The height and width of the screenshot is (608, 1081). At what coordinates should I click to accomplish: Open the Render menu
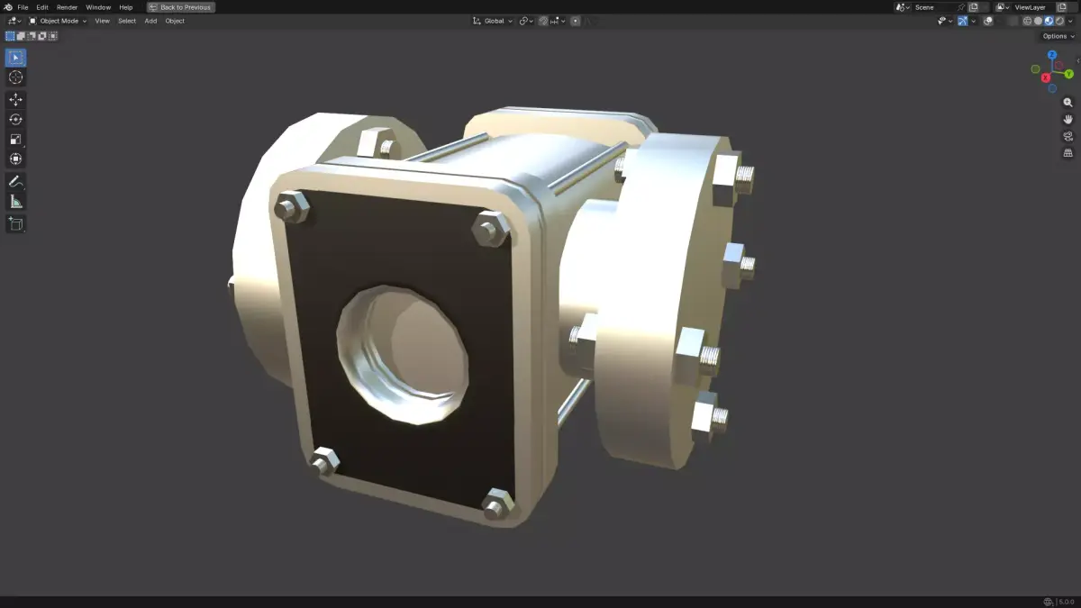point(68,7)
